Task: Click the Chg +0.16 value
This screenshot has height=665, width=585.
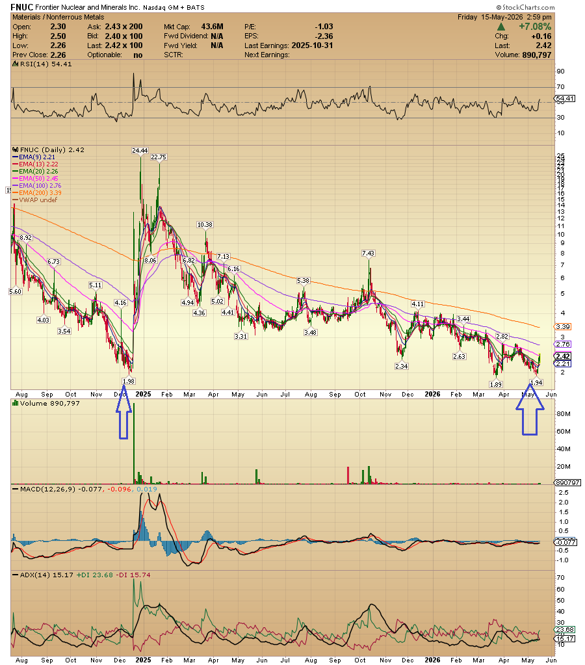Action: (x=541, y=36)
